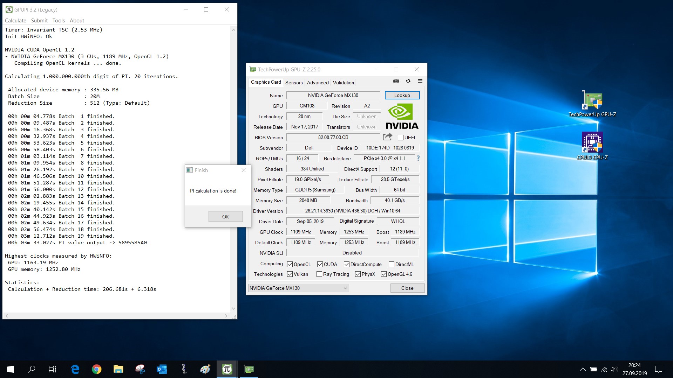Launch Google Chrome from taskbar

pos(97,369)
